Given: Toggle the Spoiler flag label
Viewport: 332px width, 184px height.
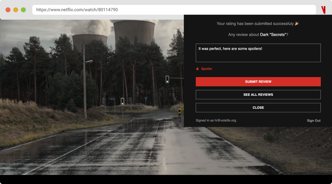Looking at the screenshot, I should click(206, 69).
